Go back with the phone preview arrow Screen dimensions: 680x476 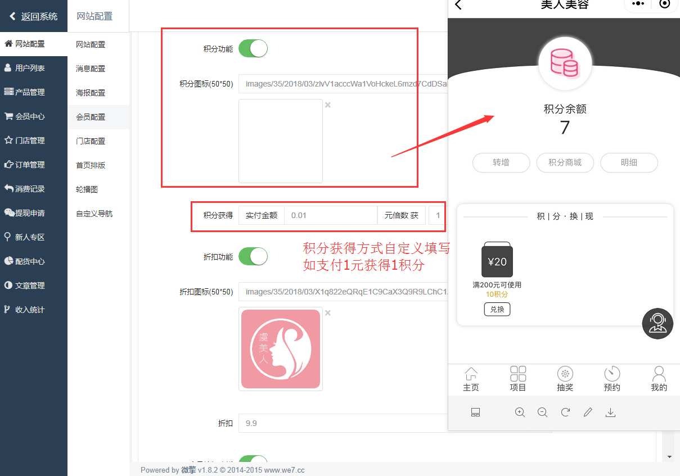[458, 5]
